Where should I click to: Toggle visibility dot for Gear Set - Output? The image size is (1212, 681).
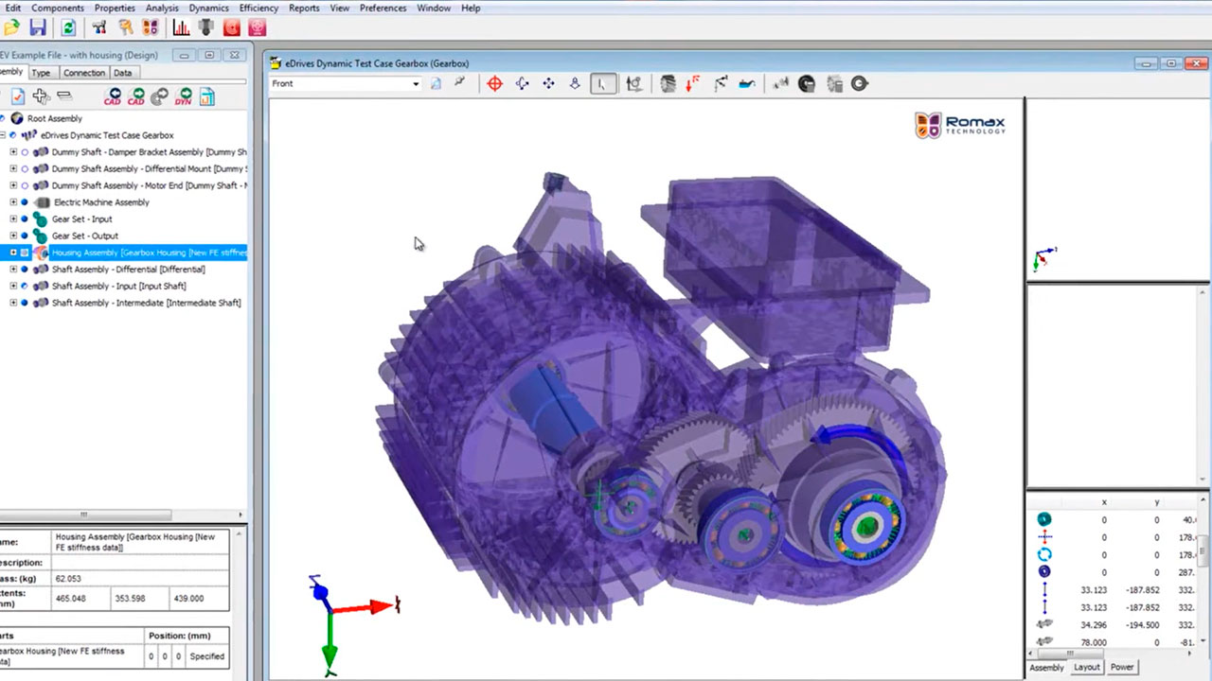[x=26, y=236]
